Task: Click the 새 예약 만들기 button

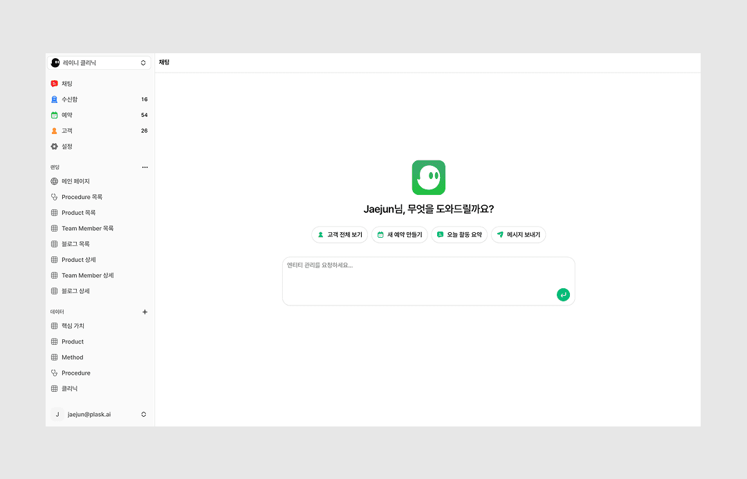Action: [400, 235]
